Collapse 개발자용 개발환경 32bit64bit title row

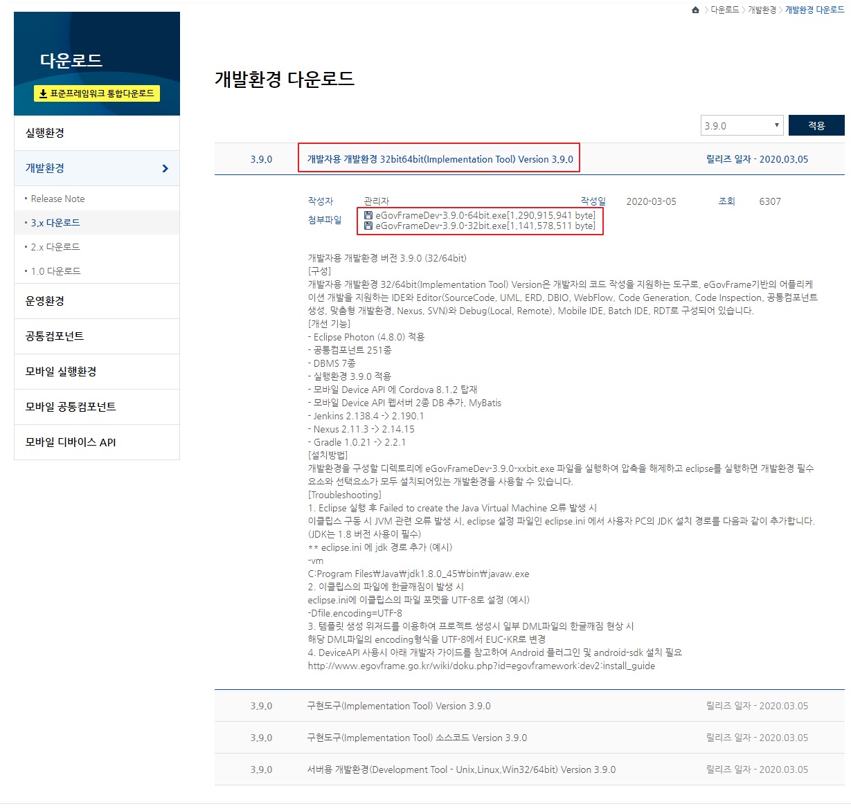[x=440, y=159]
